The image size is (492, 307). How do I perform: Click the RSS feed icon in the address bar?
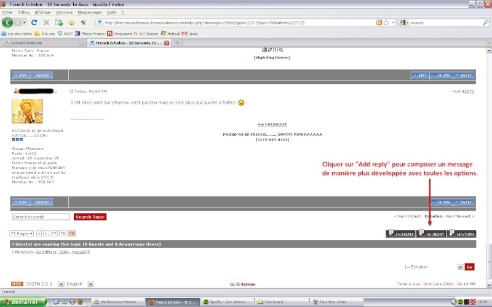[x=379, y=23]
